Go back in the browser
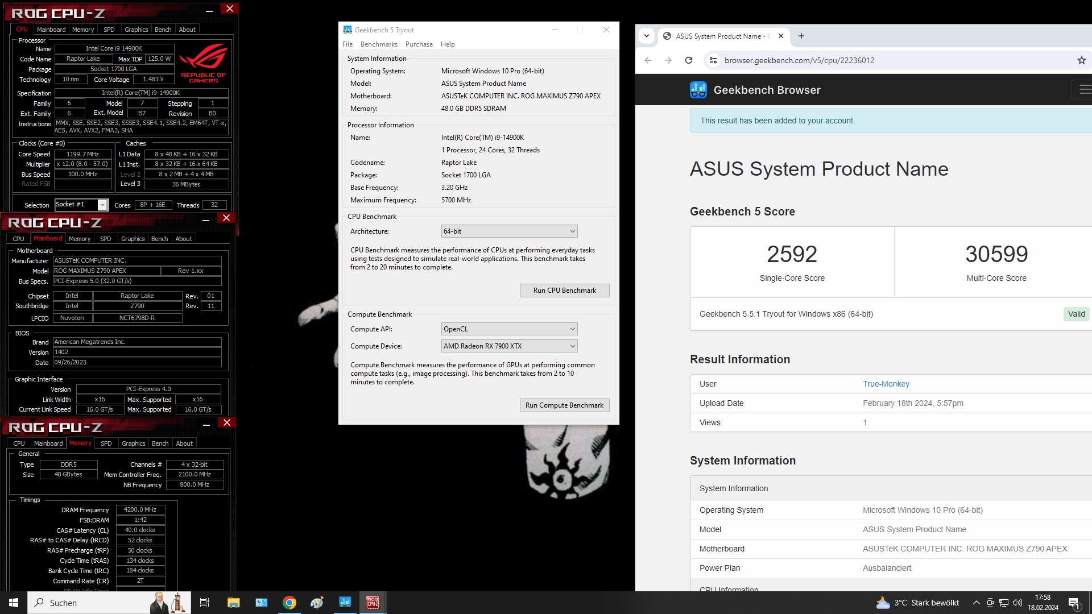Screen dimensions: 1092x614 coord(648,60)
